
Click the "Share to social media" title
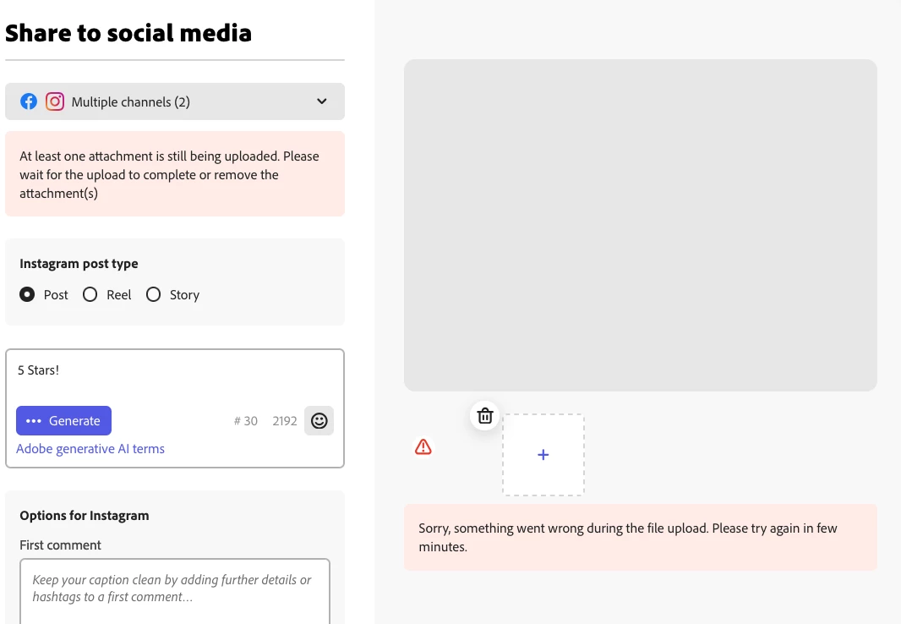point(128,33)
